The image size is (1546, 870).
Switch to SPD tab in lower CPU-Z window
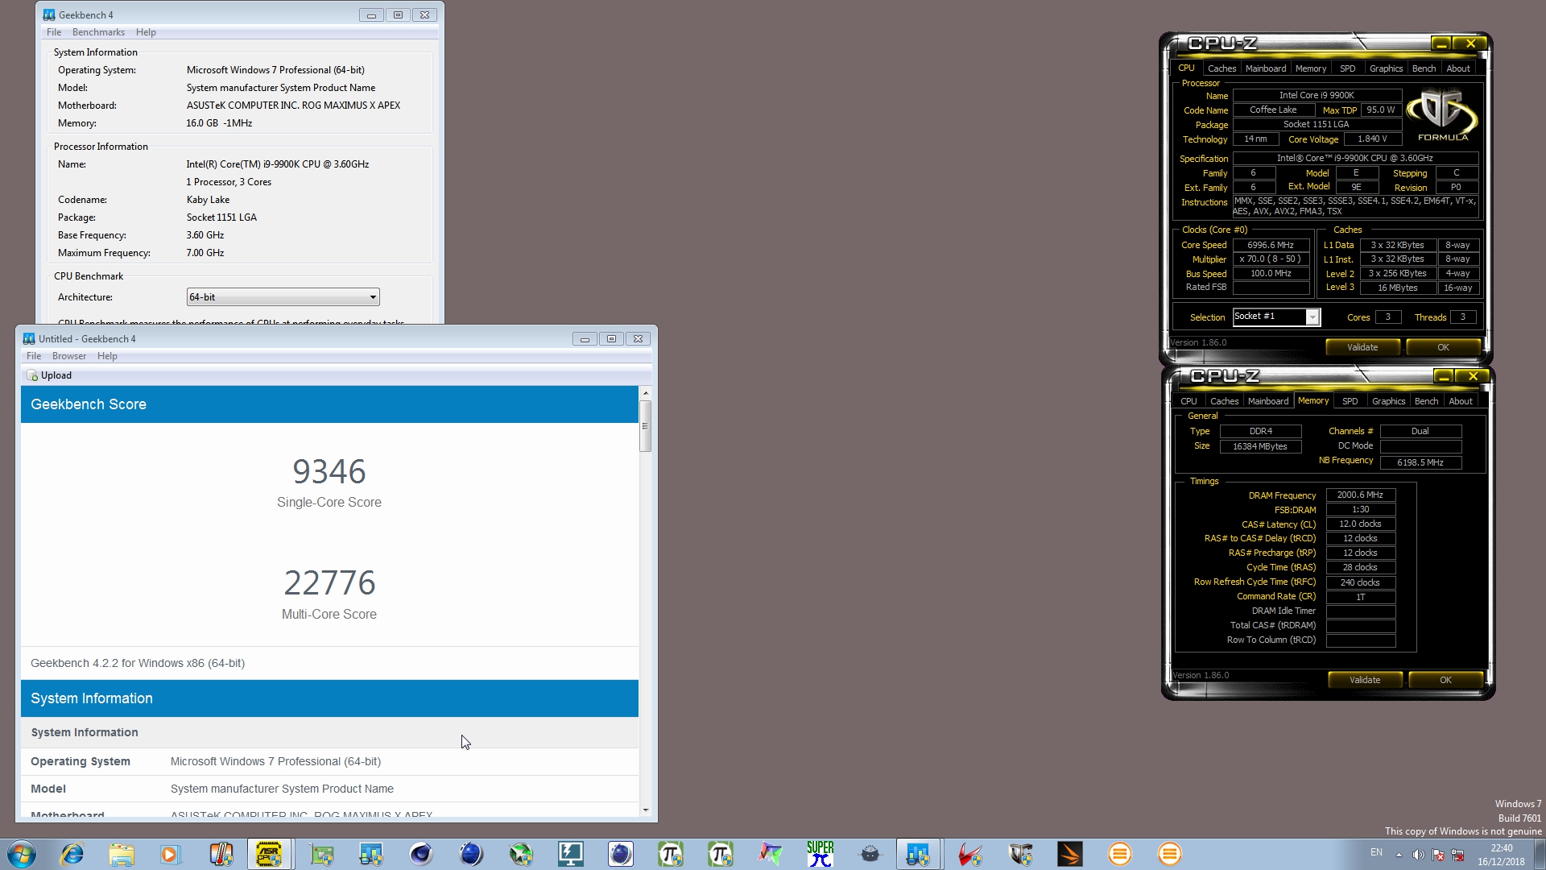click(1350, 401)
